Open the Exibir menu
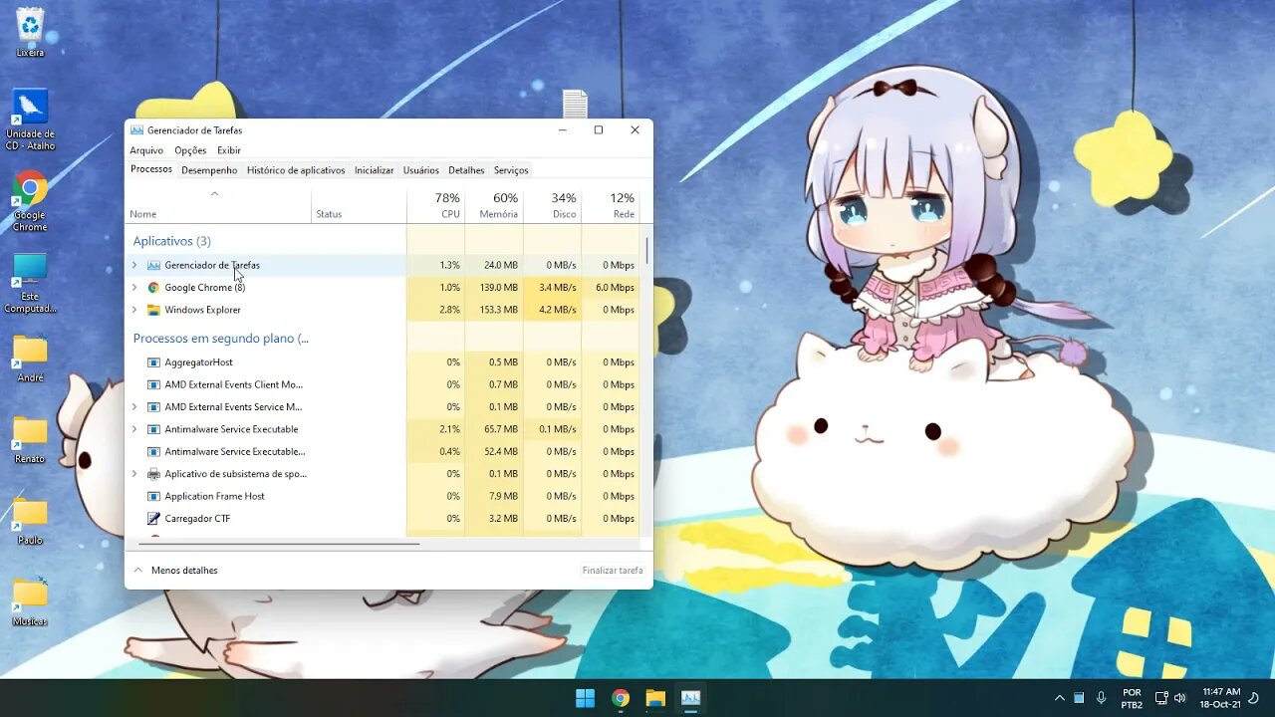The image size is (1275, 717). tap(229, 150)
